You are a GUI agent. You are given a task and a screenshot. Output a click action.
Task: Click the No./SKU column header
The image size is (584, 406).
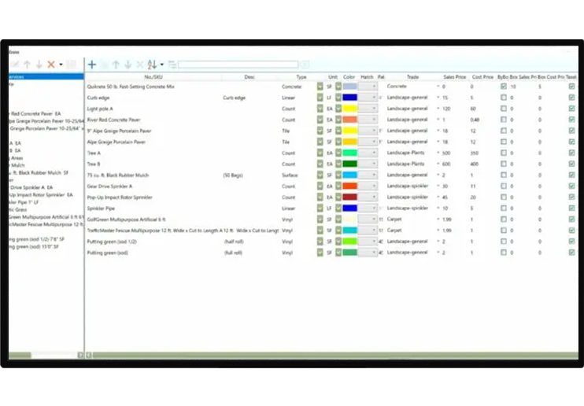(x=153, y=77)
